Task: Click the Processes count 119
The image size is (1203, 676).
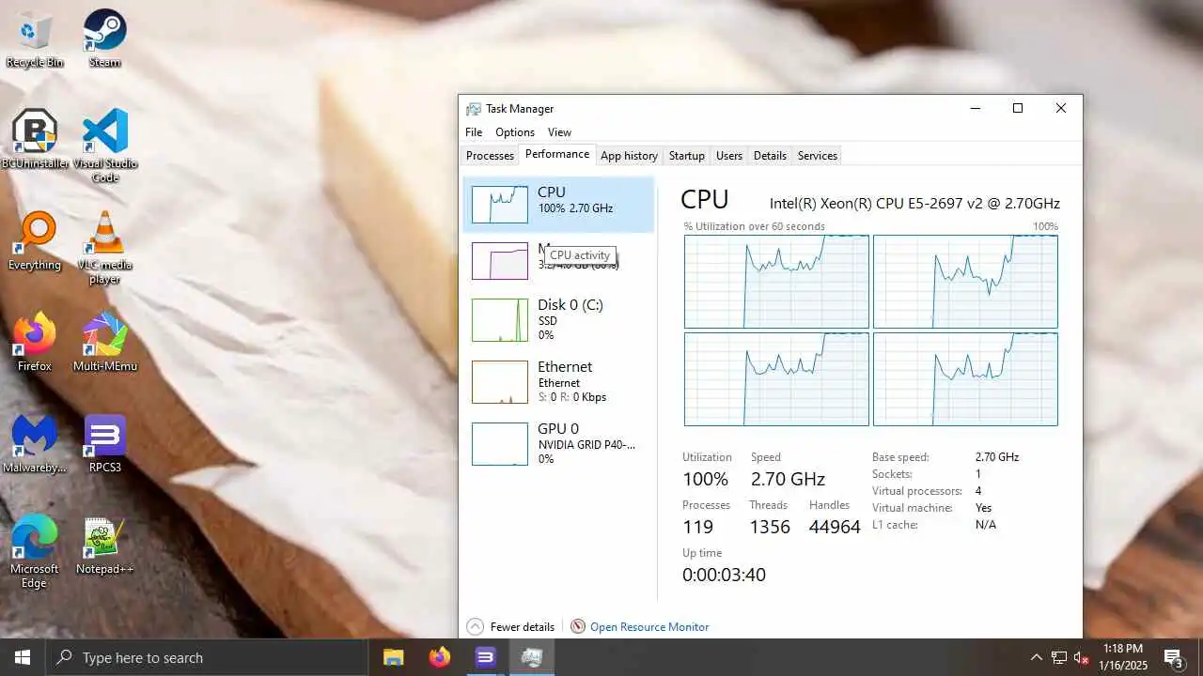Action: (697, 528)
